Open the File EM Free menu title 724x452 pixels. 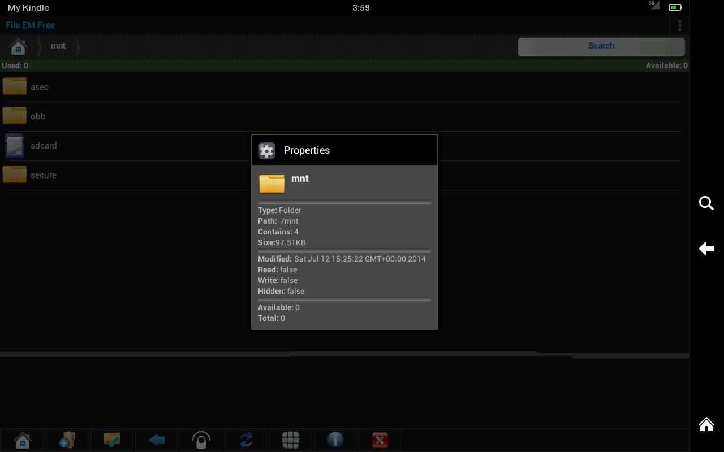30,25
